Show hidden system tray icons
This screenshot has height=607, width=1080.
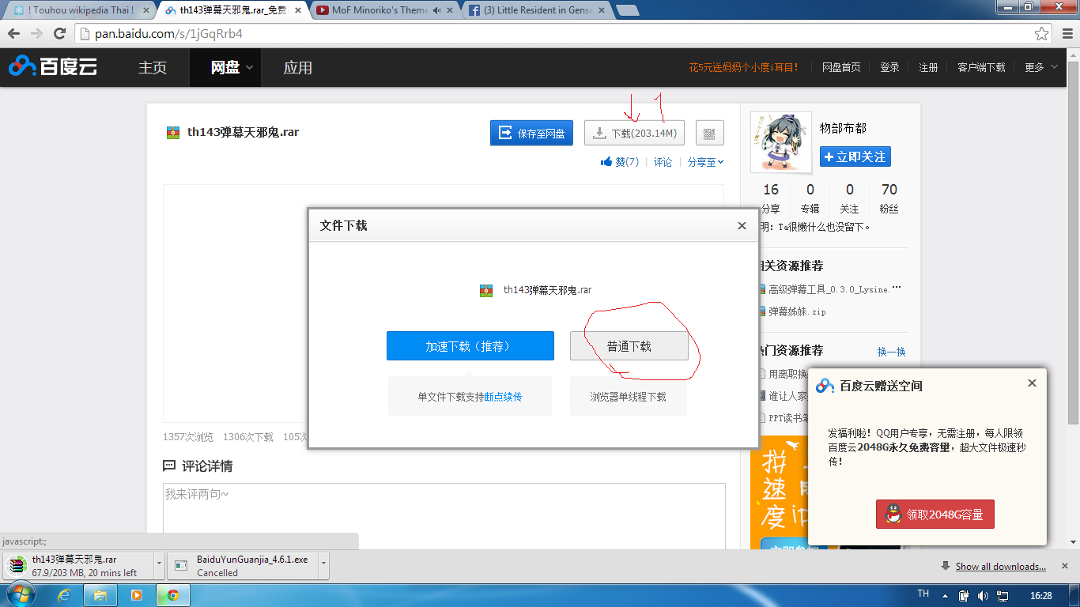pos(945,595)
